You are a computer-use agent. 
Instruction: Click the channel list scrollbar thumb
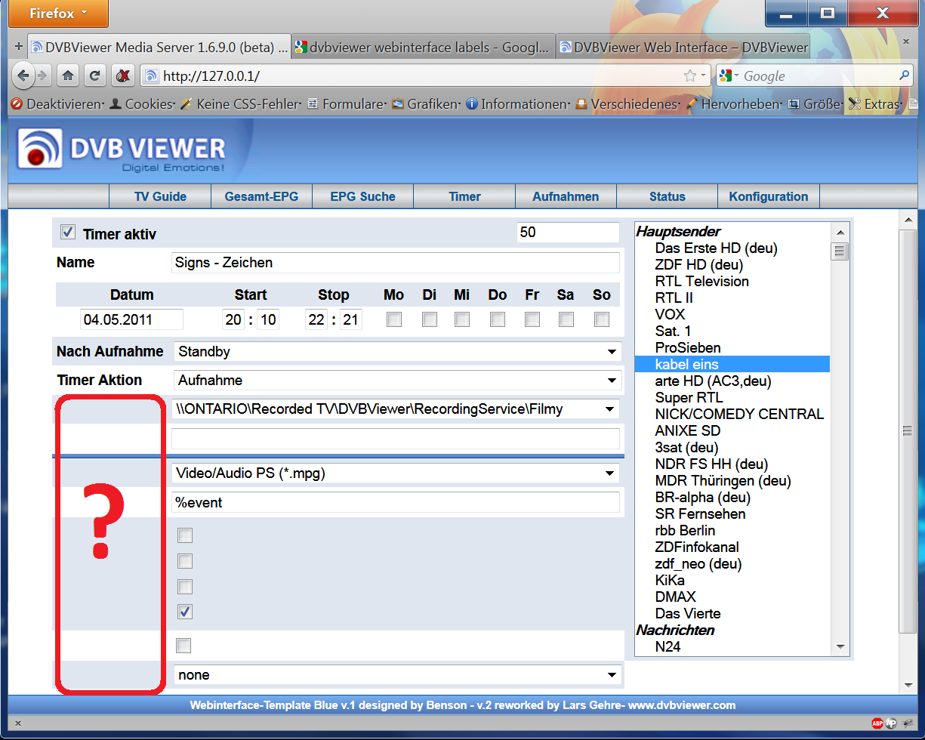point(840,251)
